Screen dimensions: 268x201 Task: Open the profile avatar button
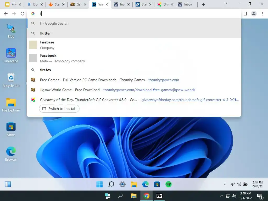click(254, 14)
